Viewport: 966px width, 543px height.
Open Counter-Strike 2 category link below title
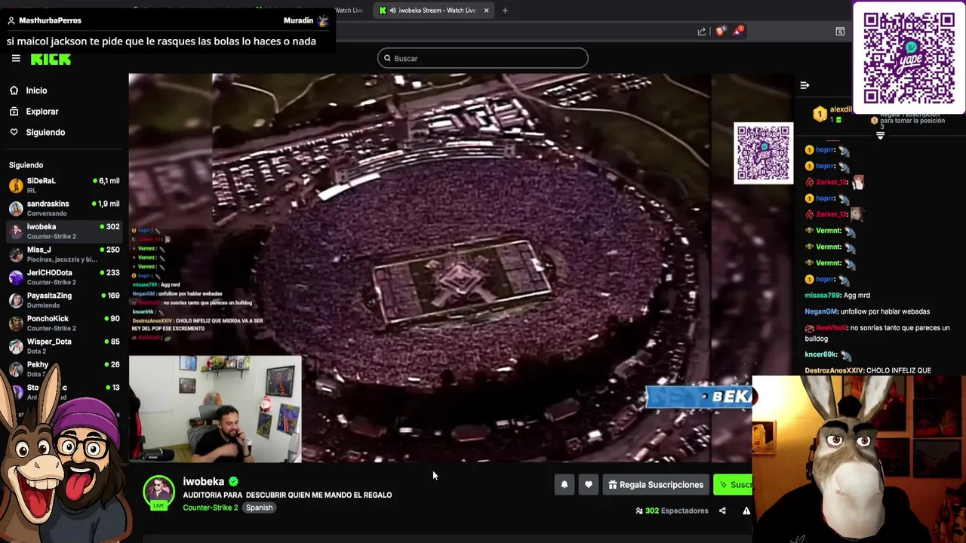(211, 508)
